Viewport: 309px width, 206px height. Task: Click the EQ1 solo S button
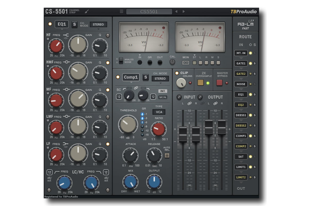[74, 24]
